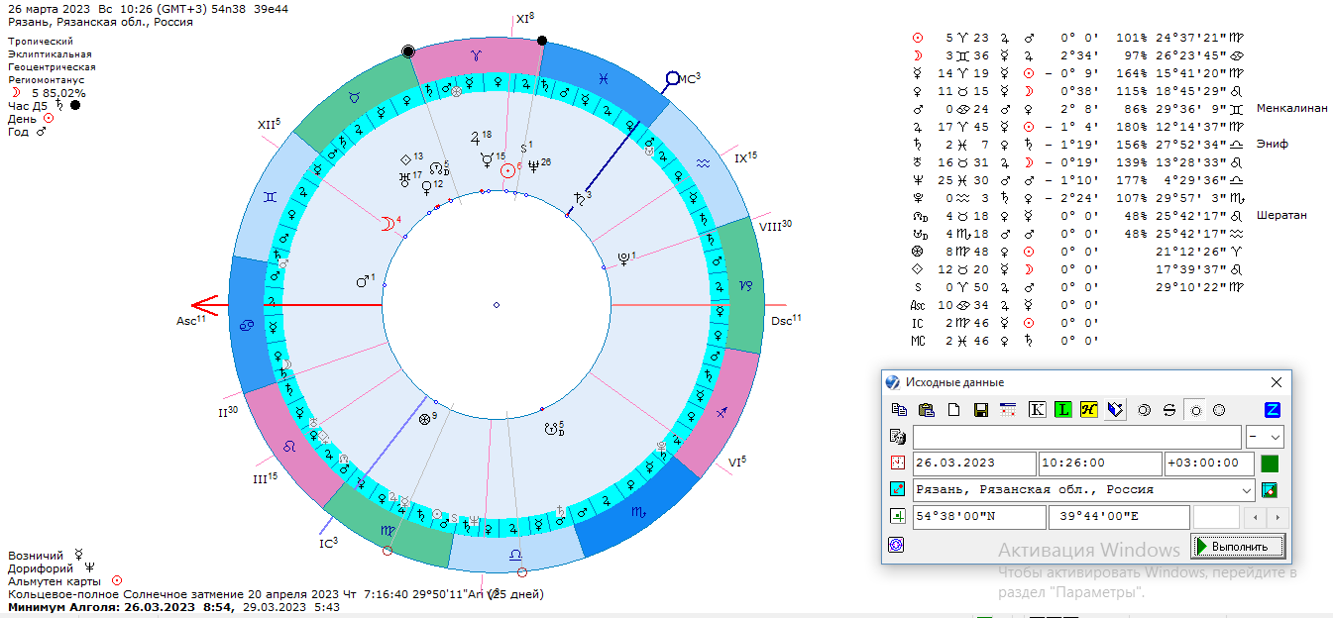This screenshot has width=1333, height=618.
Task: Select the Pluto glyph in the chart wheel
Action: tap(623, 259)
